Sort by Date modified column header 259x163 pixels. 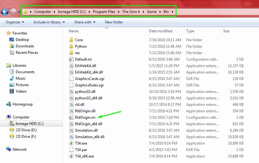coord(161,31)
